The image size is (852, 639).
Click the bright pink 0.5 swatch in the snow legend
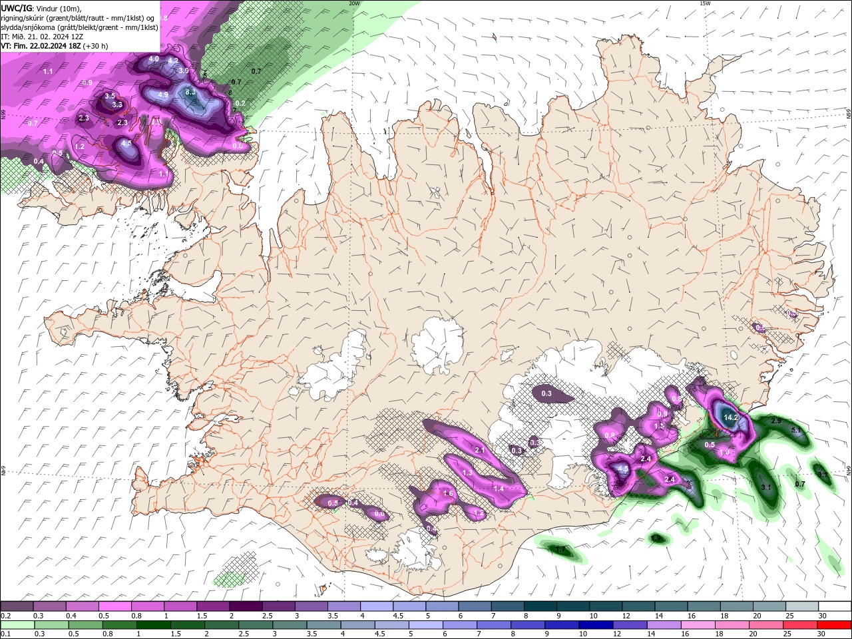[115, 606]
